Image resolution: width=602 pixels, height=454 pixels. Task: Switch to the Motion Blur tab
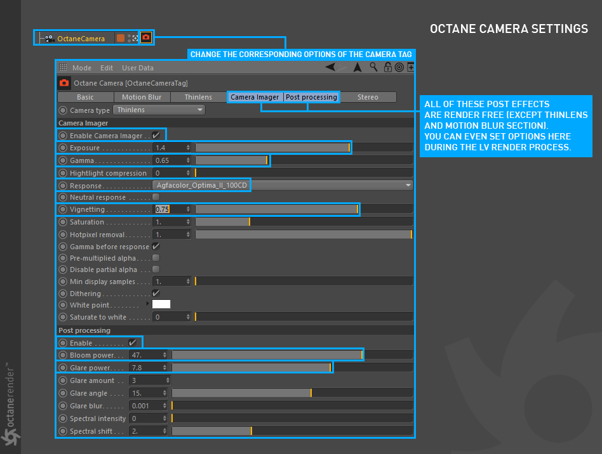coord(142,97)
